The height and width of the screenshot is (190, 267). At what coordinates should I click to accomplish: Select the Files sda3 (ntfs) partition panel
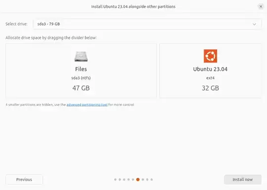click(81, 71)
